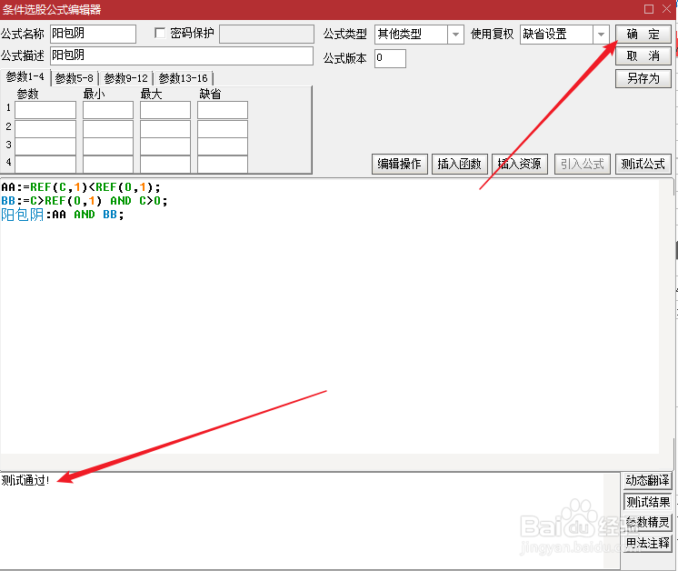678x571 pixels.
Task: Click 插入函数 to insert a function
Action: click(x=460, y=164)
